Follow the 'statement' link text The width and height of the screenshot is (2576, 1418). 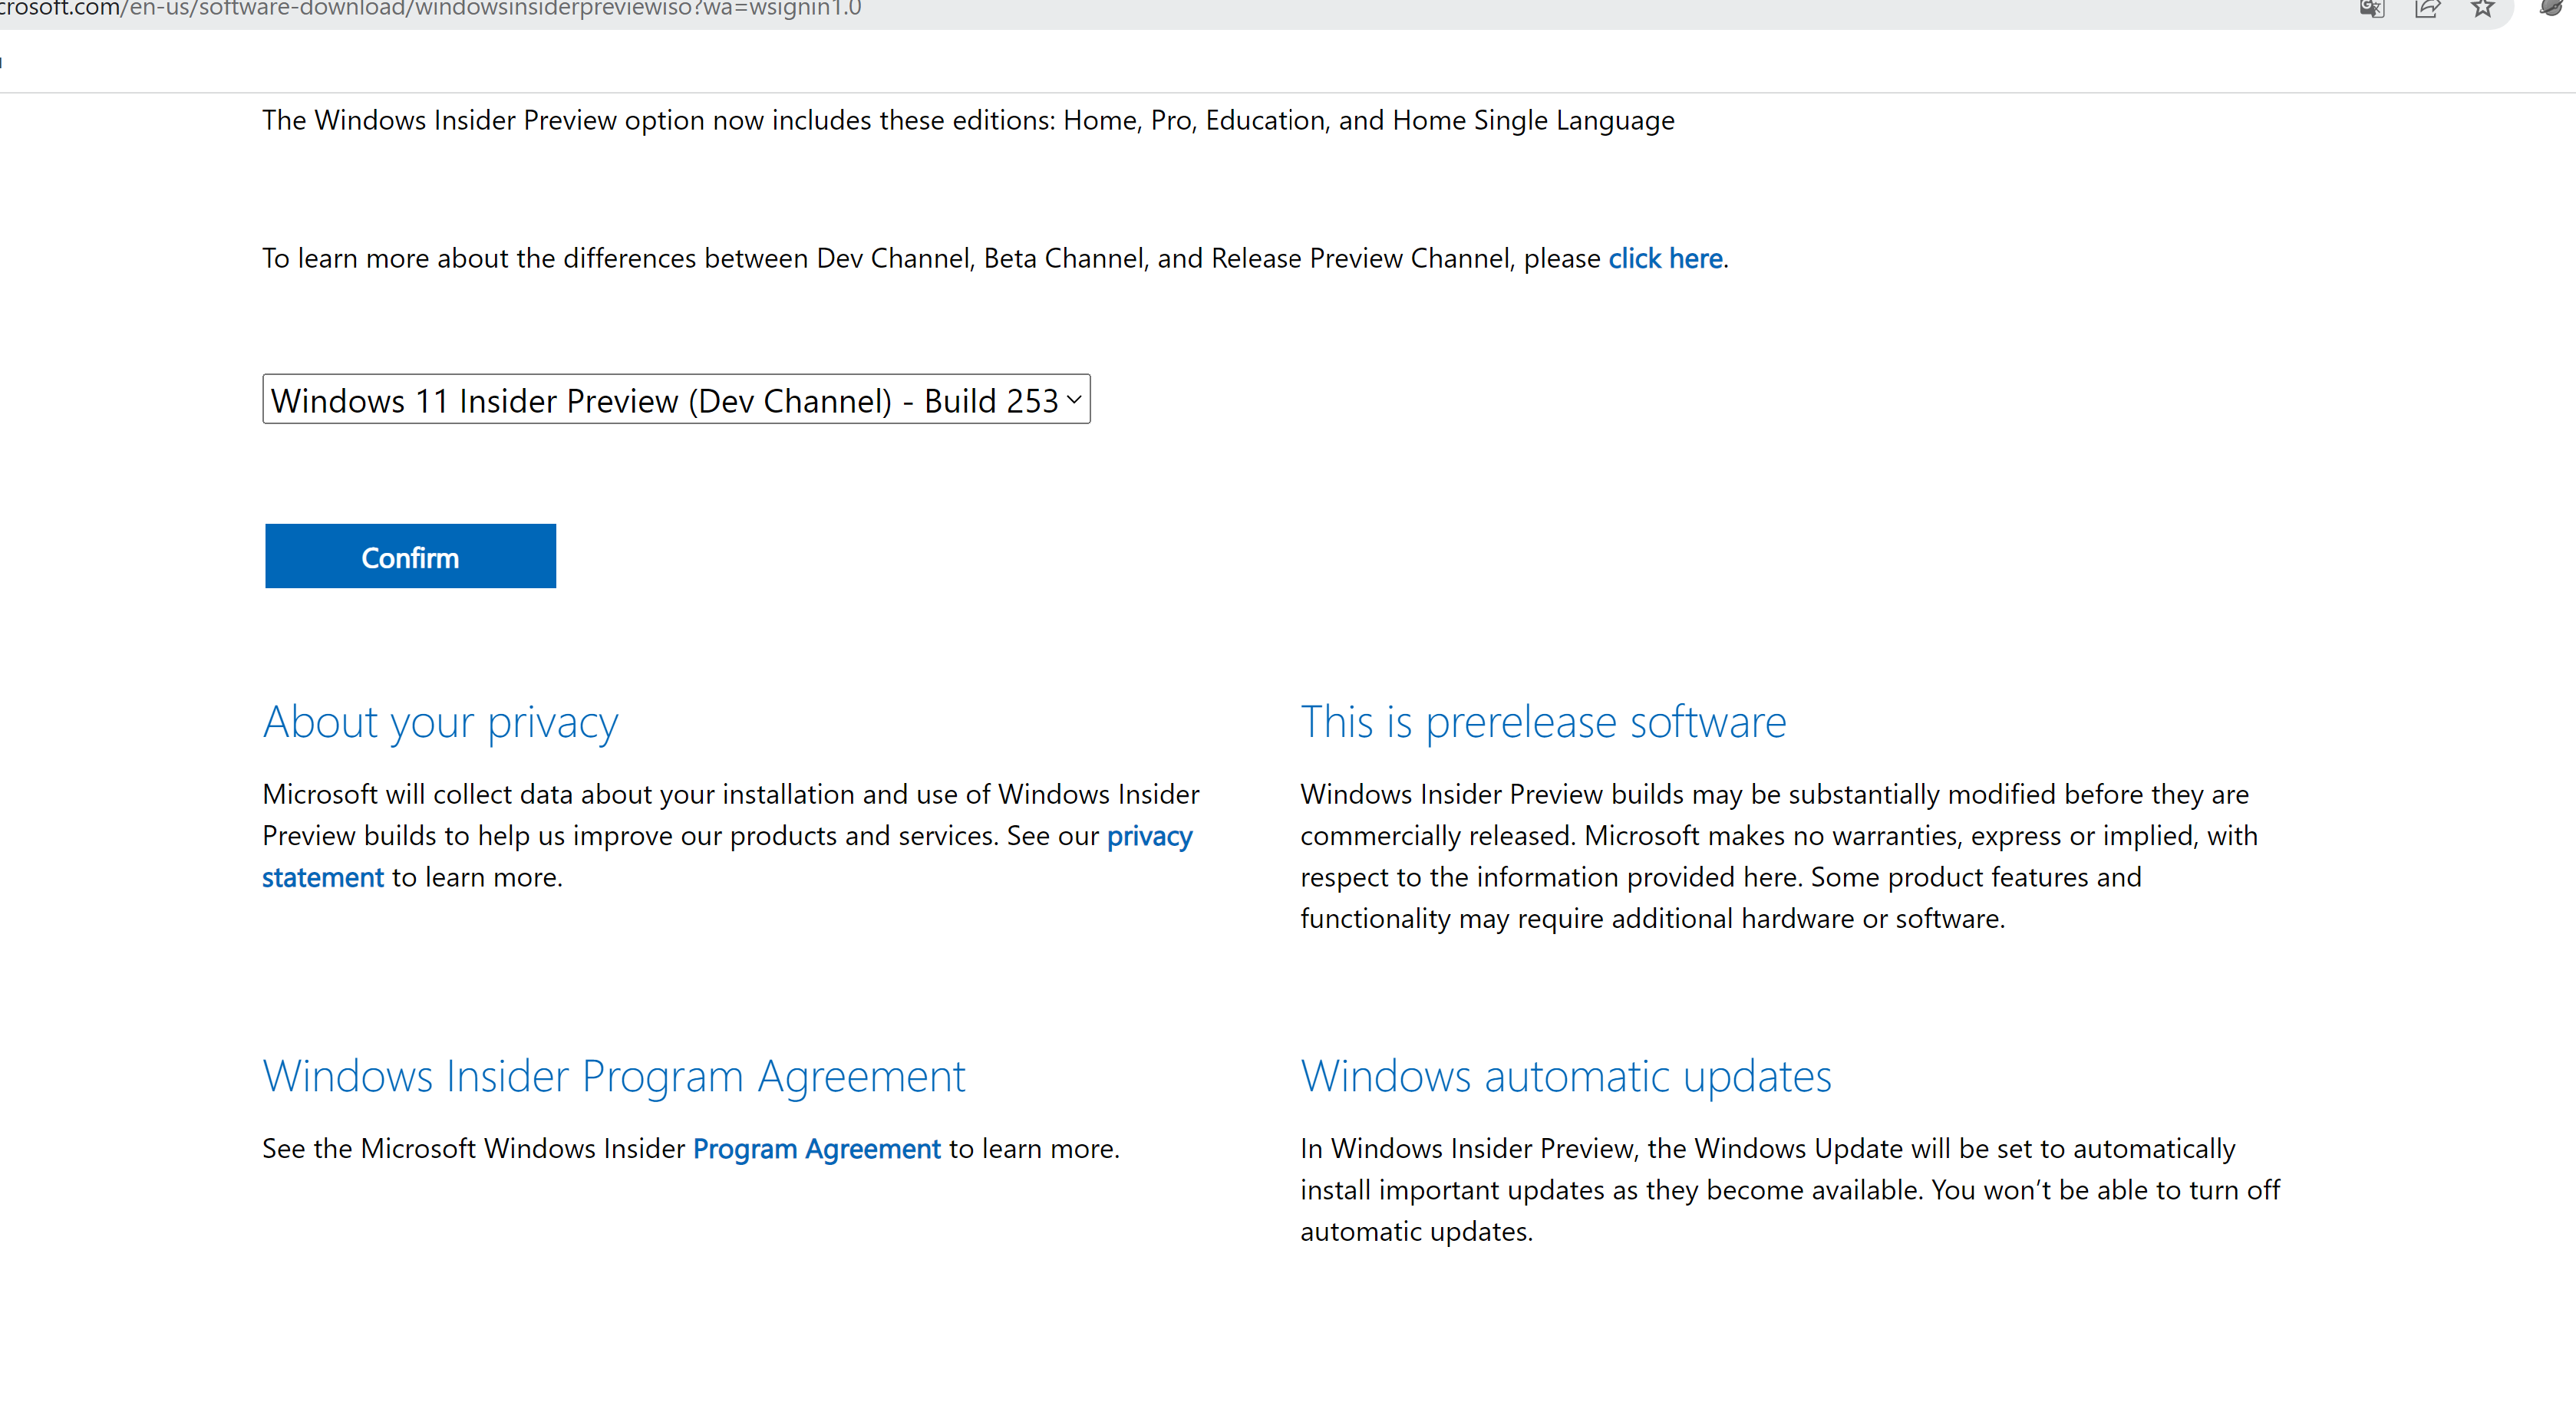(323, 877)
